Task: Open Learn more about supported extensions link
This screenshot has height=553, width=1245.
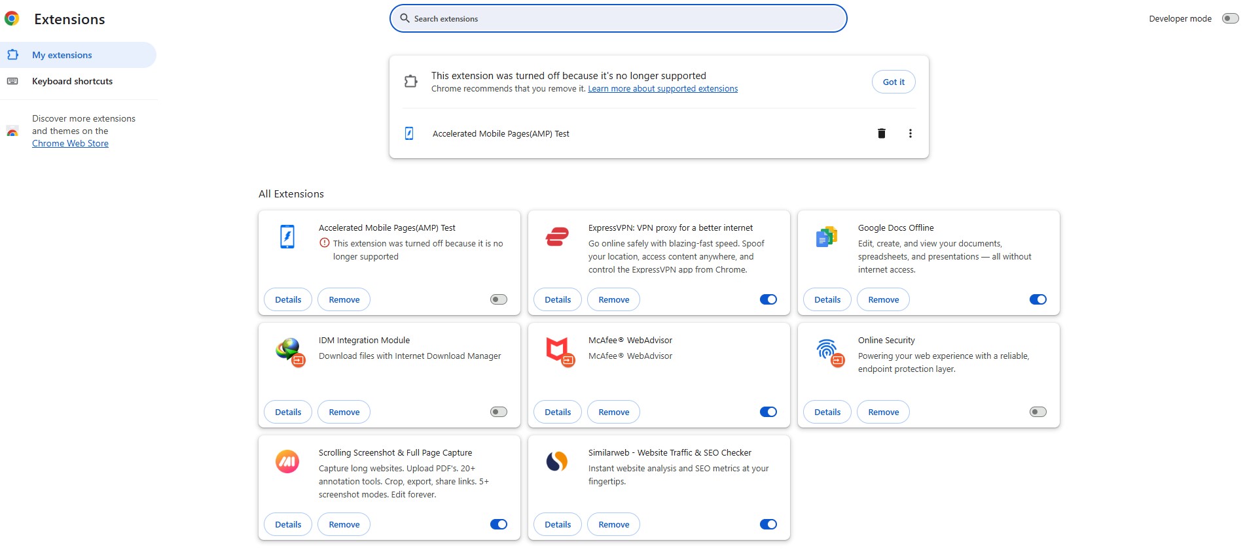Action: (662, 89)
